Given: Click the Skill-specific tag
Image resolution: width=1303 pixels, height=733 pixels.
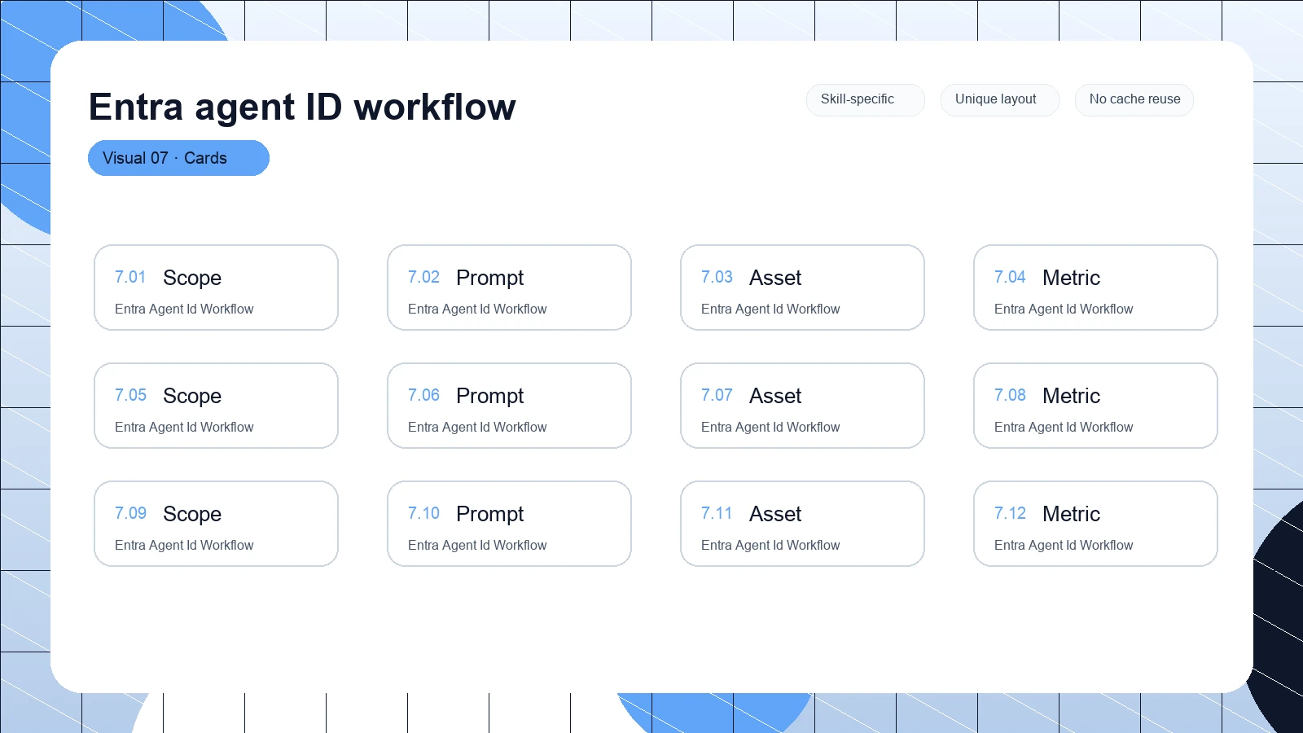Looking at the screenshot, I should (x=866, y=100).
